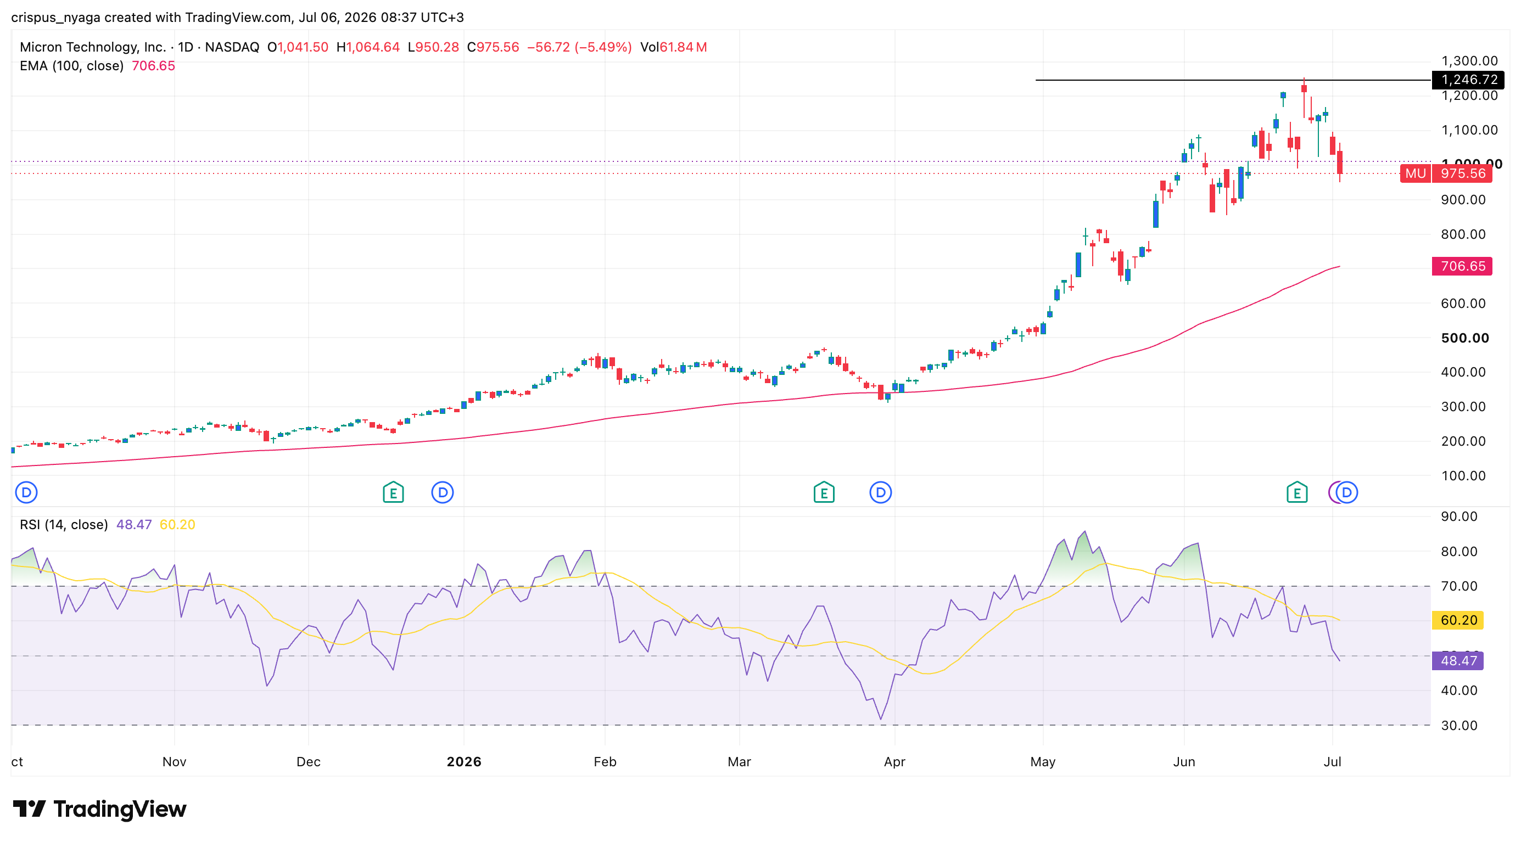Click the late-December dividend D marker

(442, 492)
